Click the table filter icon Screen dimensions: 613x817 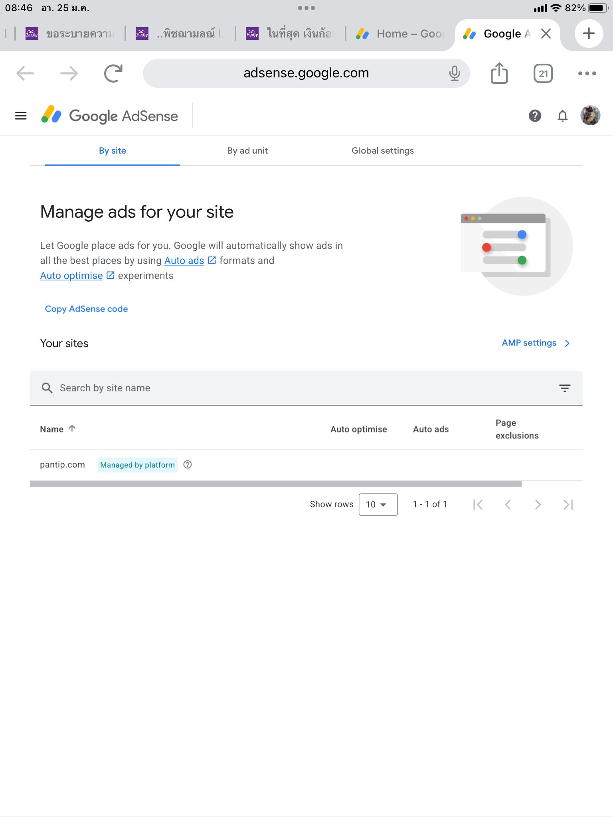coord(564,388)
